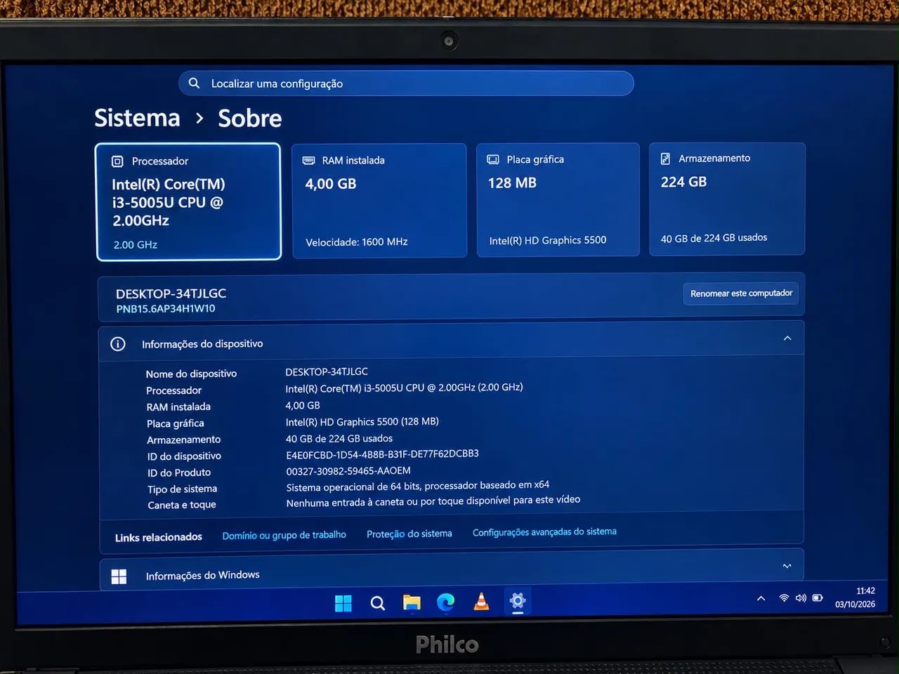Click the Settings gear on taskbar
Viewport: 899px width, 674px height.
click(518, 601)
